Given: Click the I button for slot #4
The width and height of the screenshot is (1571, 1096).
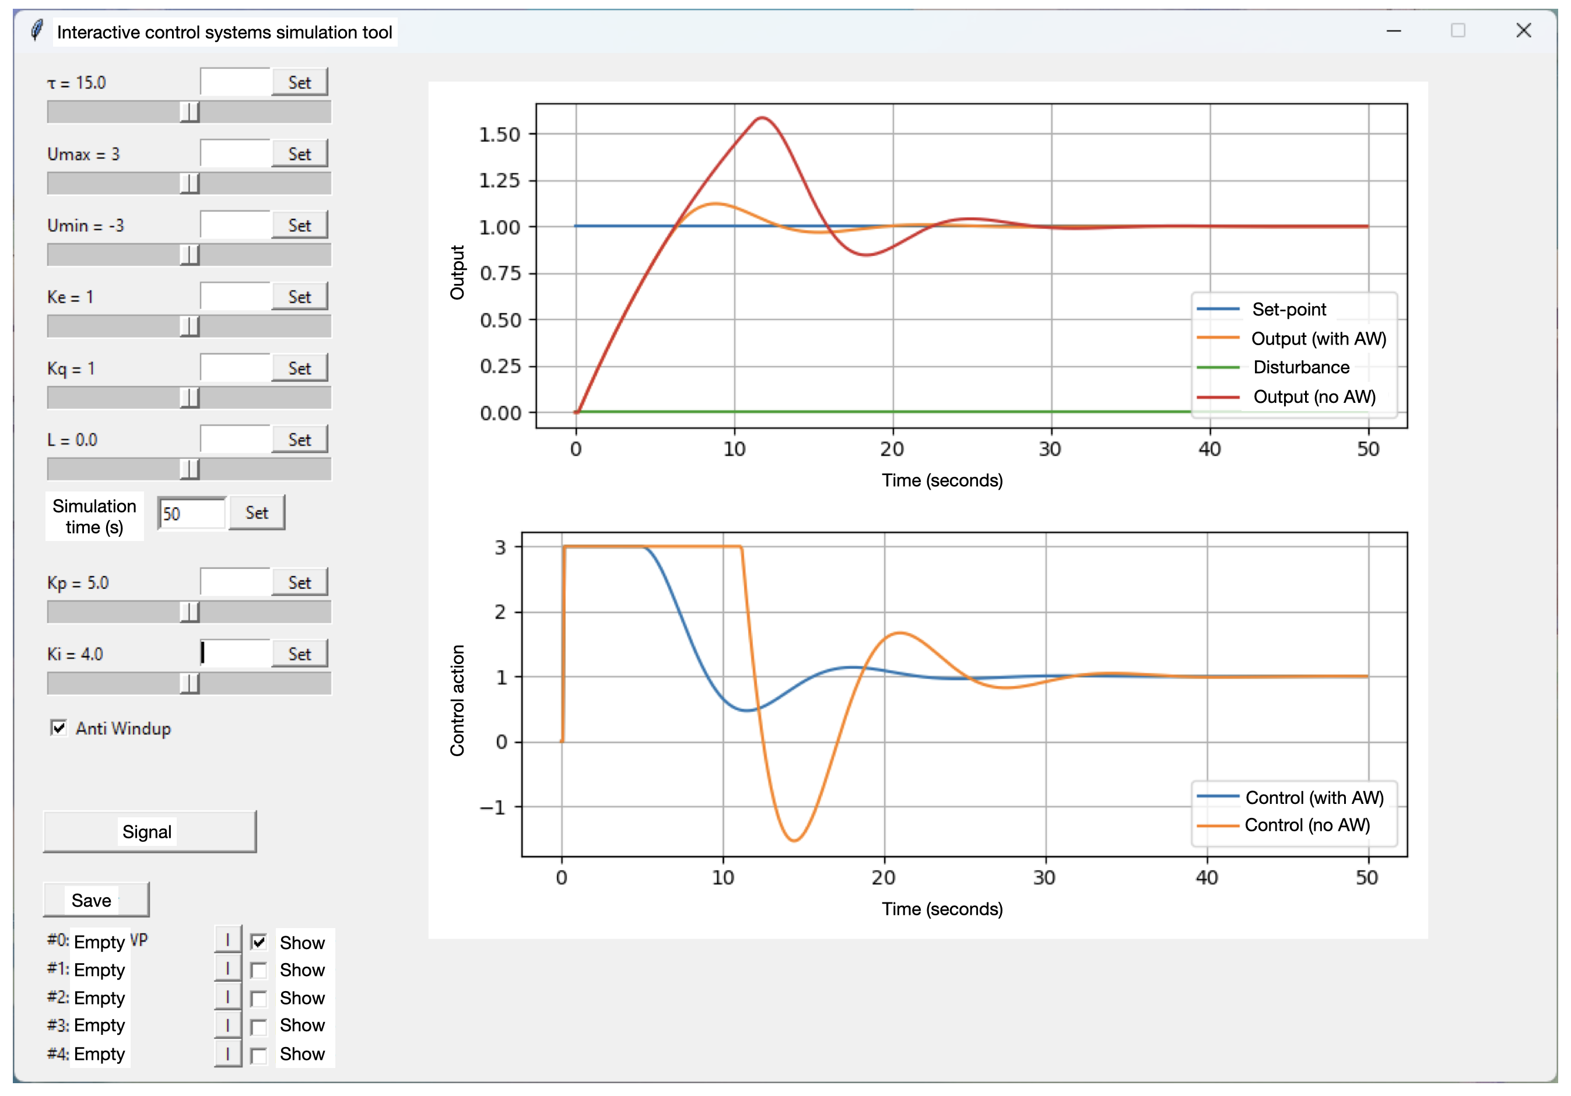Looking at the screenshot, I should [228, 1053].
